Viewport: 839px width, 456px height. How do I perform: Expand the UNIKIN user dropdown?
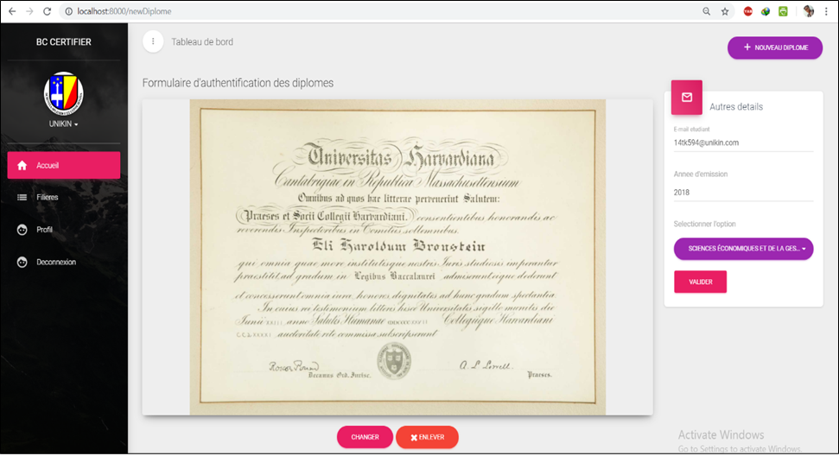[x=63, y=124]
